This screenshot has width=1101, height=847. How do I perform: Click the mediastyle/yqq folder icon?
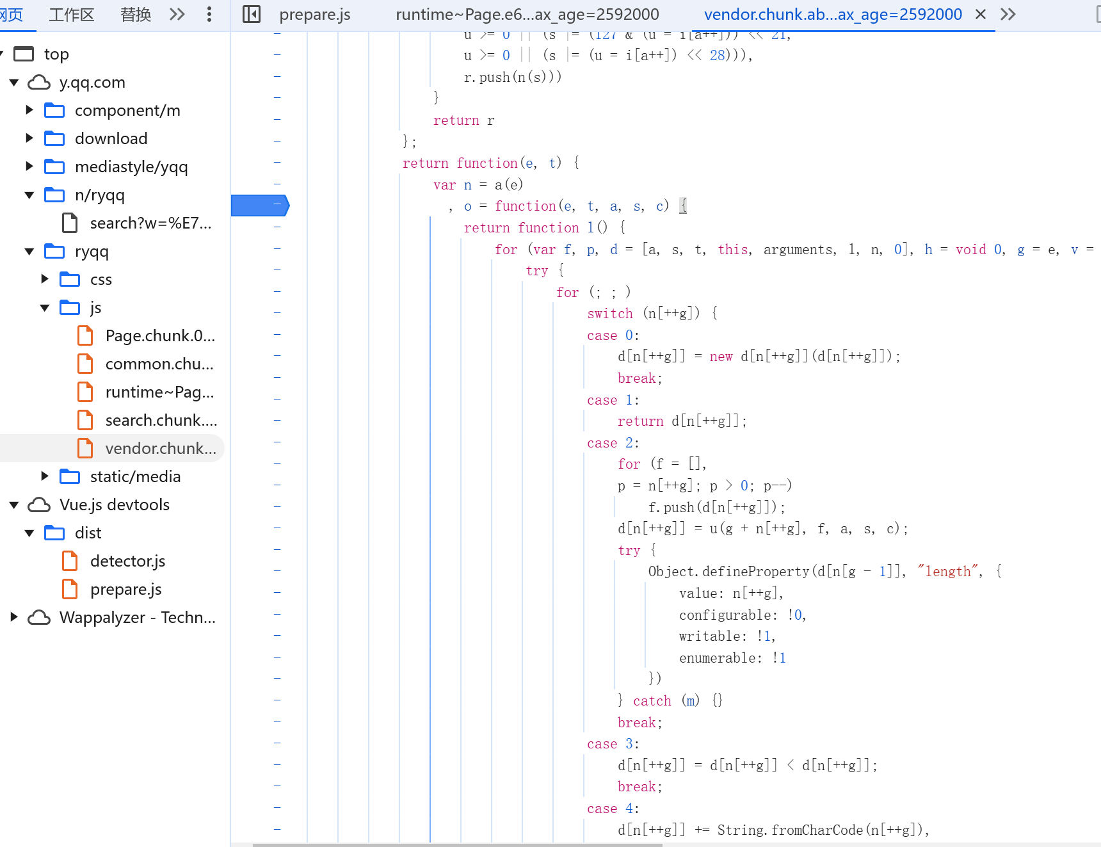[x=54, y=166]
